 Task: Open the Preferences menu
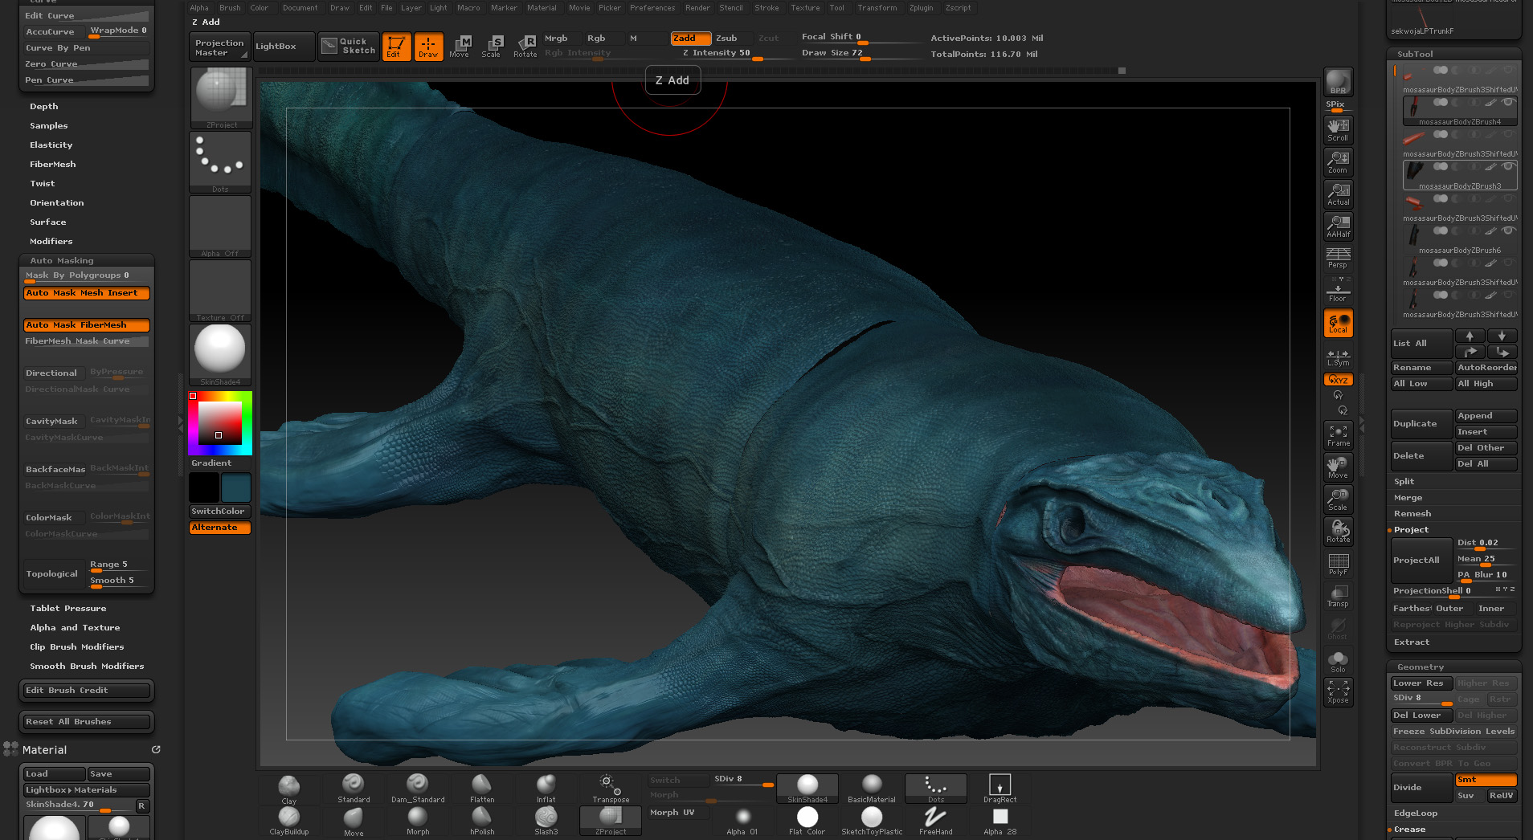click(652, 7)
